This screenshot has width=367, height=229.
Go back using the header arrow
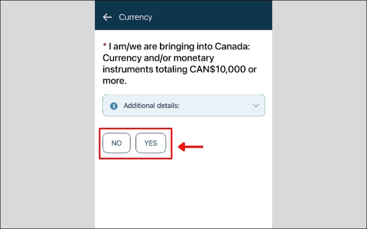(x=107, y=17)
